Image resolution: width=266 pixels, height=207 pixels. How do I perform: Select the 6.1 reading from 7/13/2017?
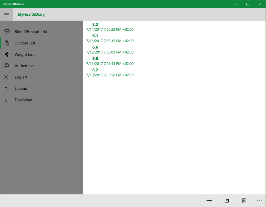pos(110,38)
